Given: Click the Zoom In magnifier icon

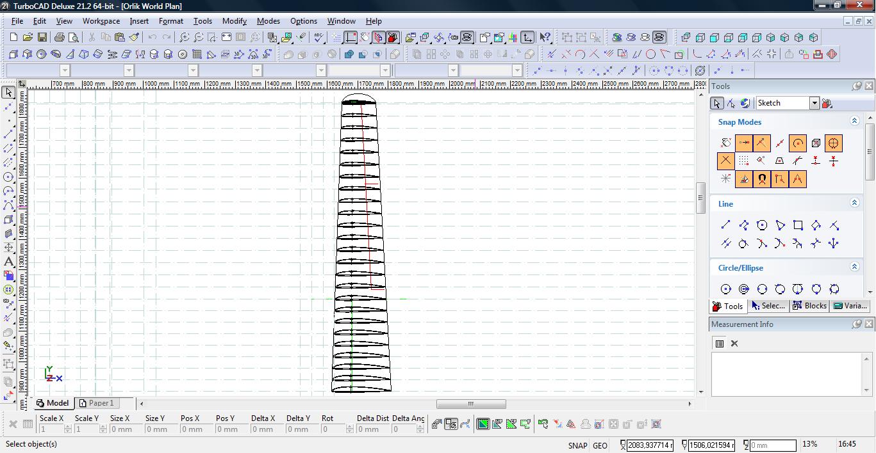Looking at the screenshot, I should point(185,38).
